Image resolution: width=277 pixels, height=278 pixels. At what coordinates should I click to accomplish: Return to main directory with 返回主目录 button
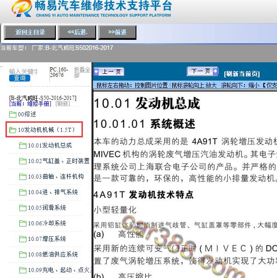pos(30,32)
